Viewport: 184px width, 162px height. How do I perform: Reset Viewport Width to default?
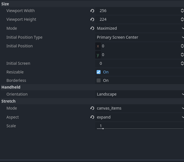click(x=92, y=11)
